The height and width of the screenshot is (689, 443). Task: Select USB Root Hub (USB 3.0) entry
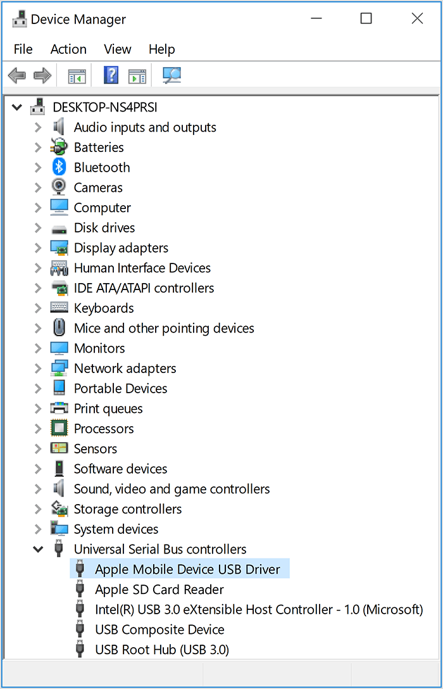click(161, 650)
